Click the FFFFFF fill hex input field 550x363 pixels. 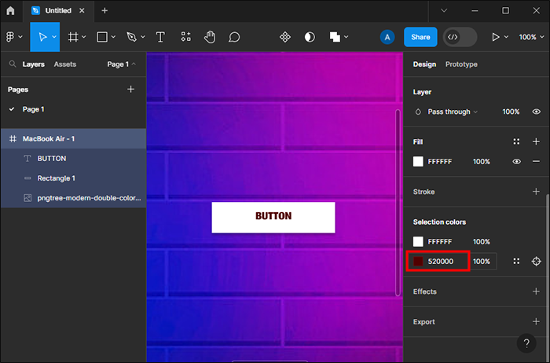coord(440,162)
